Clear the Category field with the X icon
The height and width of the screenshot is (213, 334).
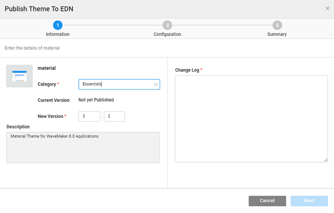pyautogui.click(x=156, y=85)
